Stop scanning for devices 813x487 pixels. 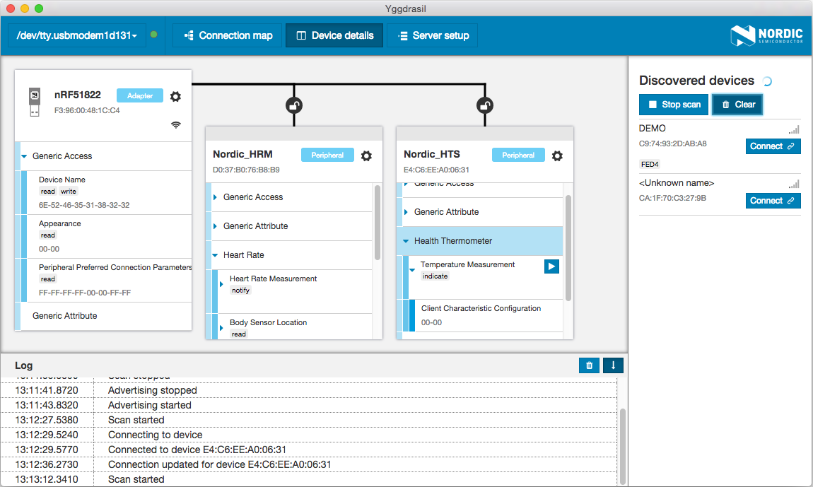pyautogui.click(x=674, y=104)
